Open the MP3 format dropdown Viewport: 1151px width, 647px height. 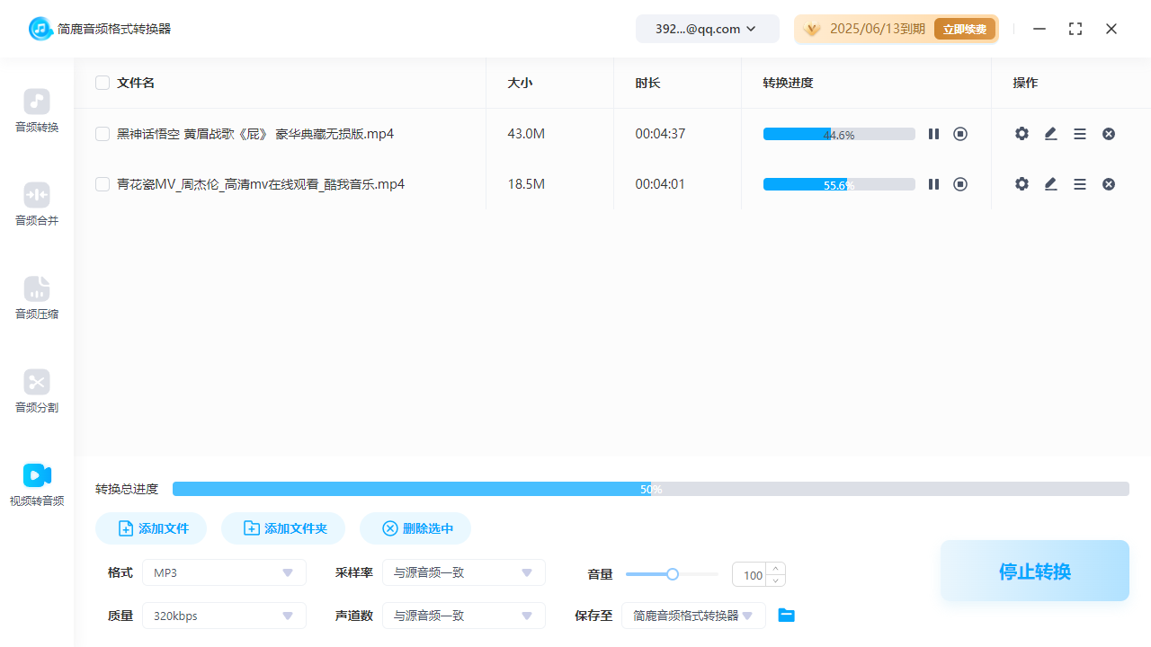click(x=224, y=572)
